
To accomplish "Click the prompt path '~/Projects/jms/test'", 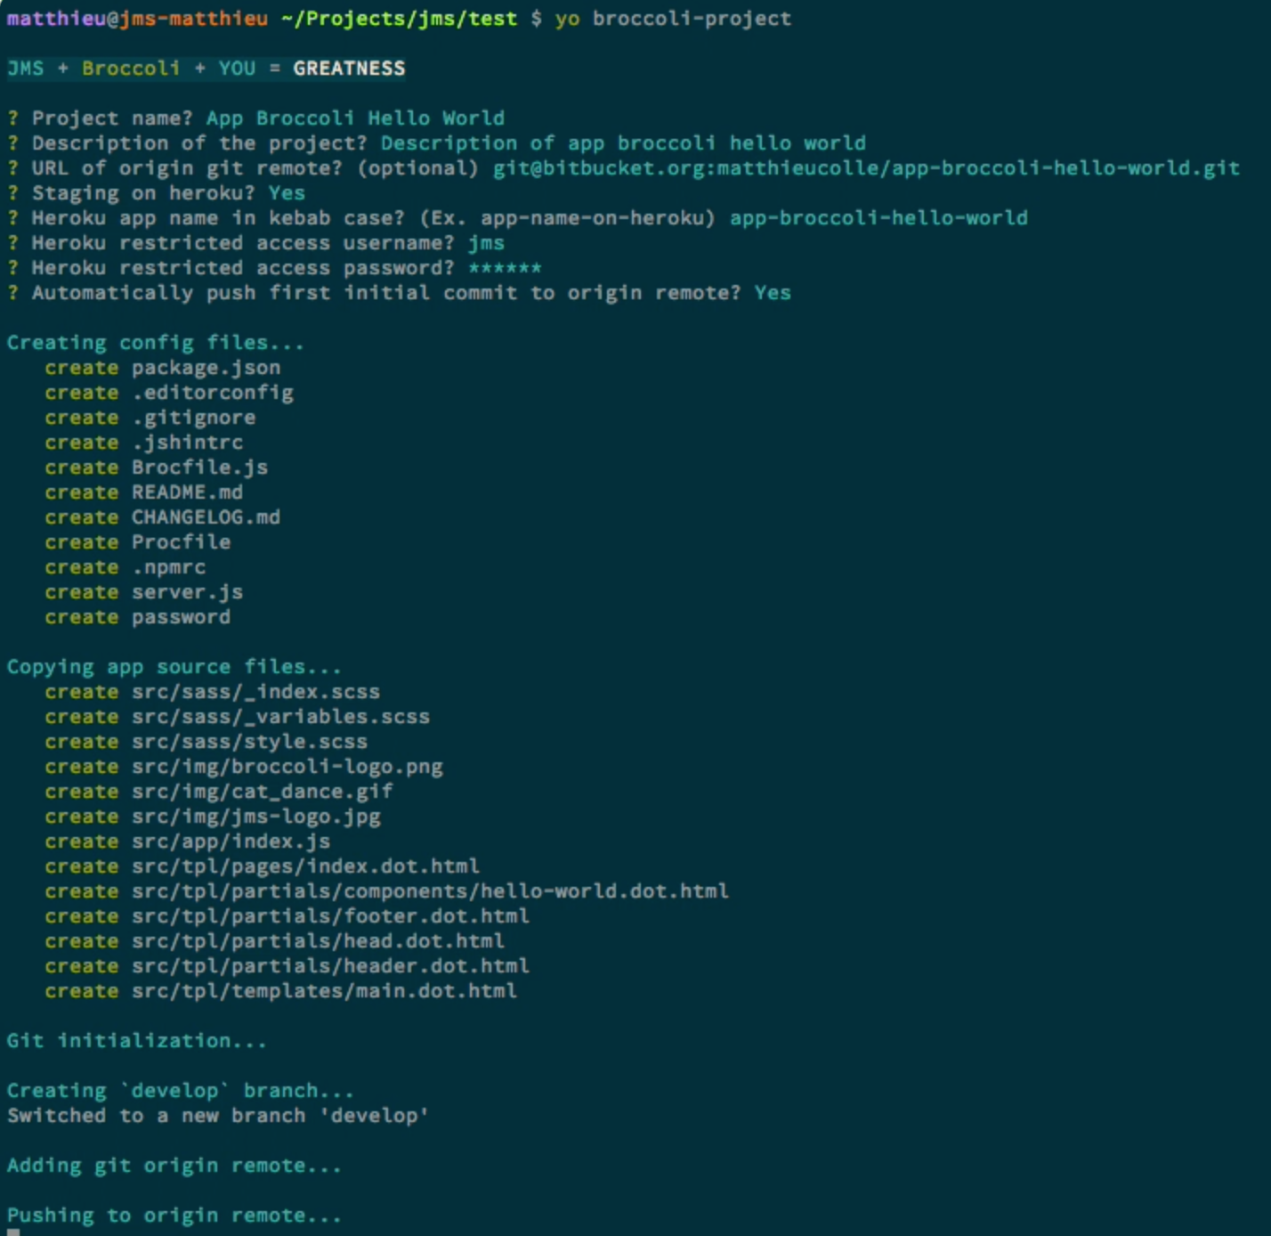I will [x=399, y=19].
